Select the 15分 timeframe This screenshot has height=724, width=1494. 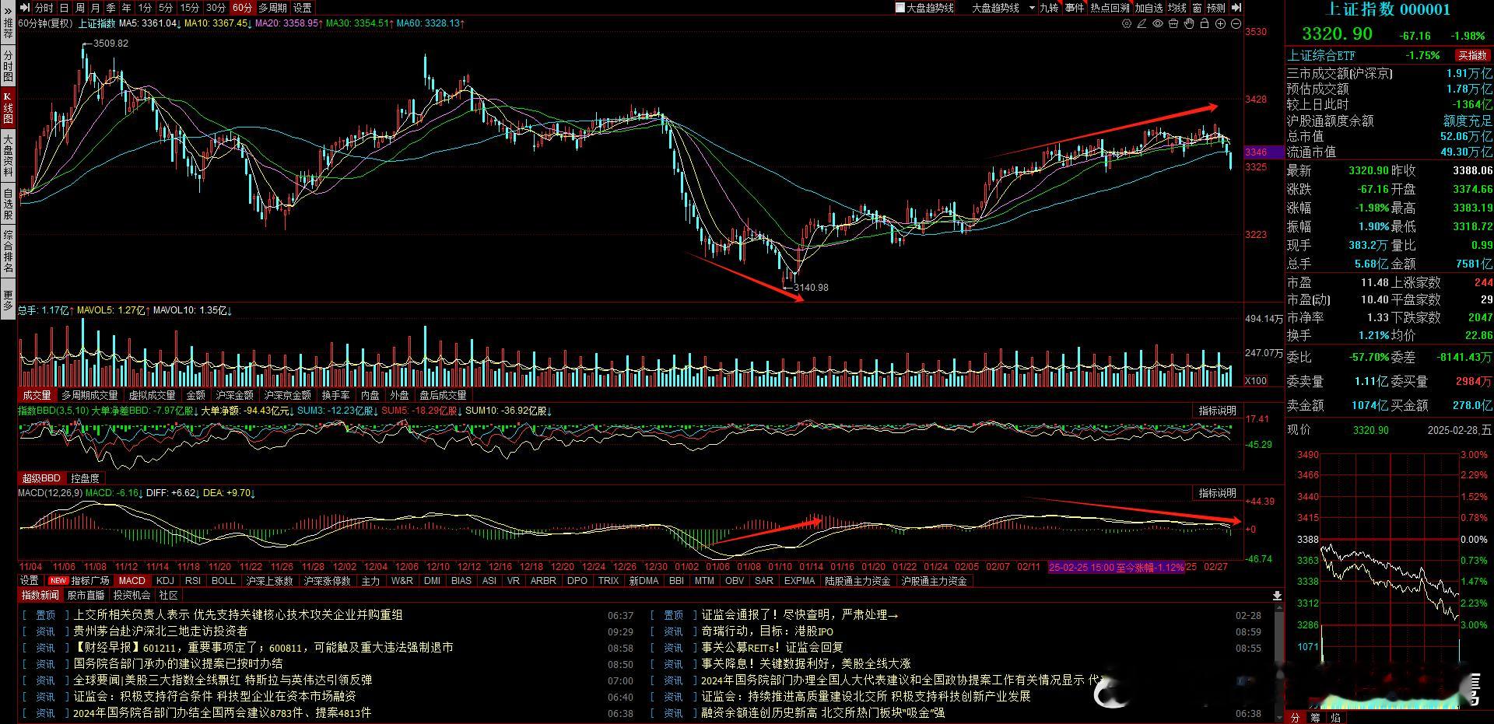point(189,8)
